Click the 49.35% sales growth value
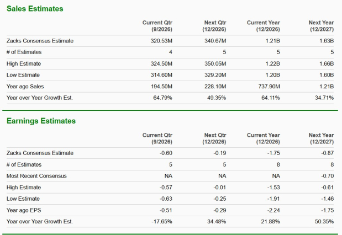This screenshot has width=342, height=235. click(x=217, y=98)
